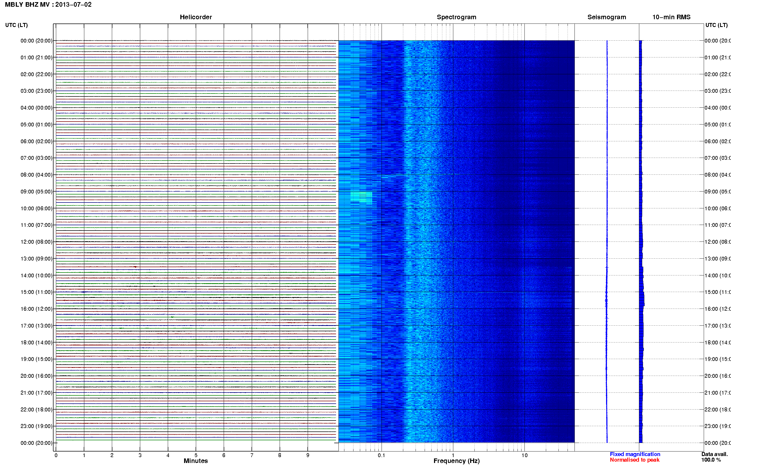The height and width of the screenshot is (475, 761).
Task: Click the 'Helicorder' panel heading
Action: point(196,17)
